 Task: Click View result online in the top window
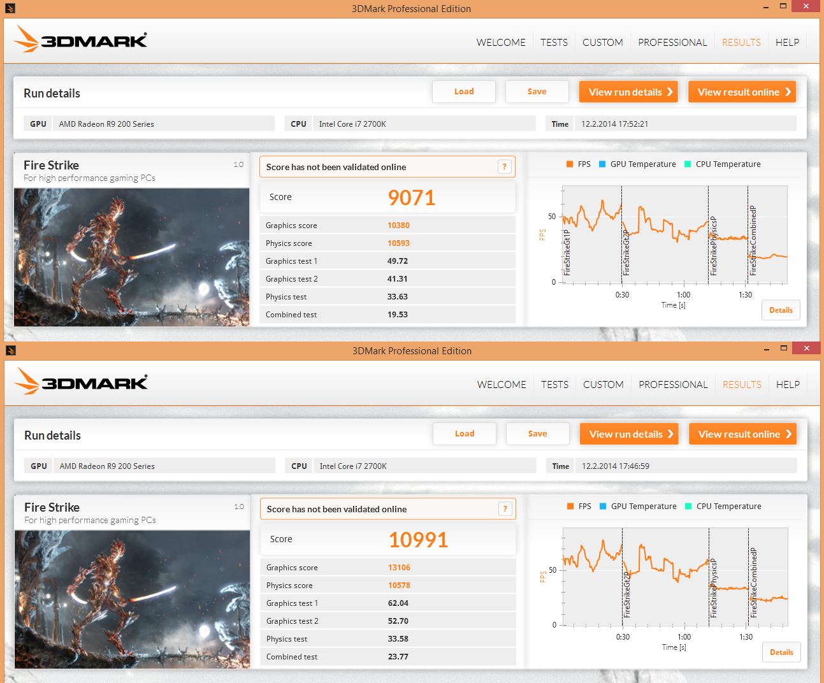742,92
